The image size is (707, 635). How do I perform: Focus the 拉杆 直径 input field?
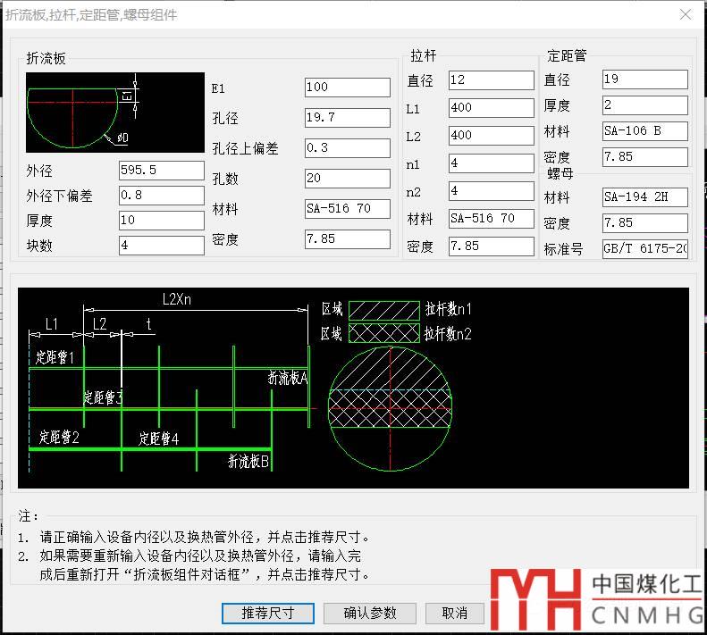[x=491, y=80]
